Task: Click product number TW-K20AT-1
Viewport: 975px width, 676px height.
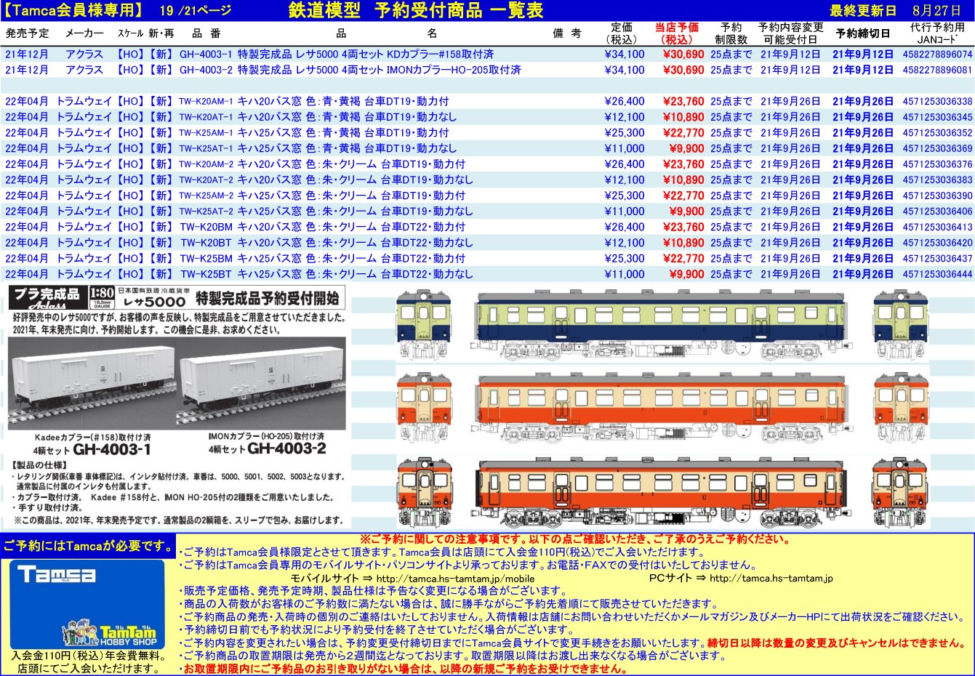Action: click(206, 117)
